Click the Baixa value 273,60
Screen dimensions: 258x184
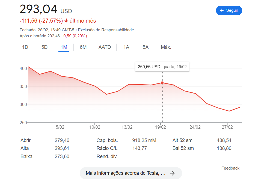(62, 156)
